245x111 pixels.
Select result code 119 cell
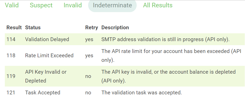click(x=11, y=76)
